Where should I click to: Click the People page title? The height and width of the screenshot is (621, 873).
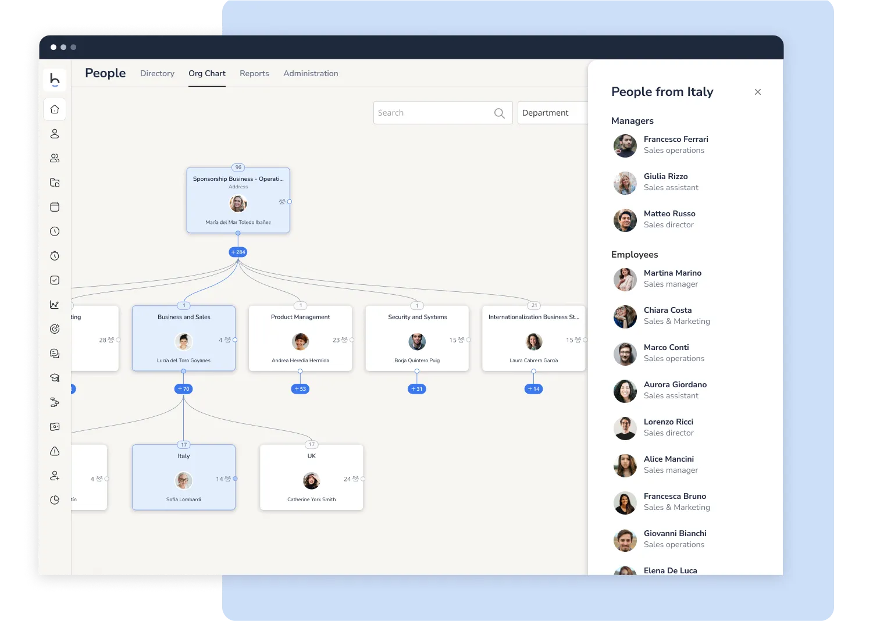(105, 73)
